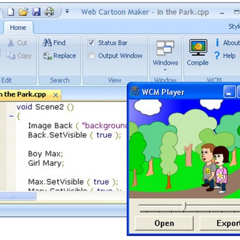This screenshot has width=240, height=240.
Task: Expand the Windows dropdown button
Action: point(165,56)
